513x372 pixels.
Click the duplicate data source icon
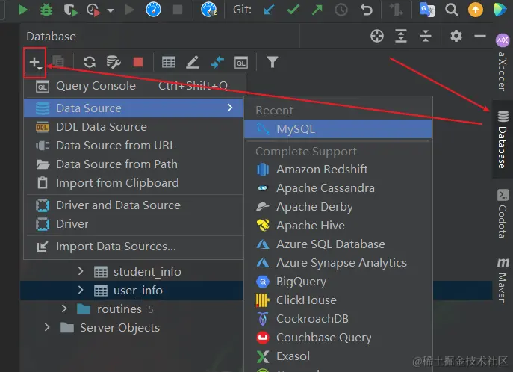[58, 62]
